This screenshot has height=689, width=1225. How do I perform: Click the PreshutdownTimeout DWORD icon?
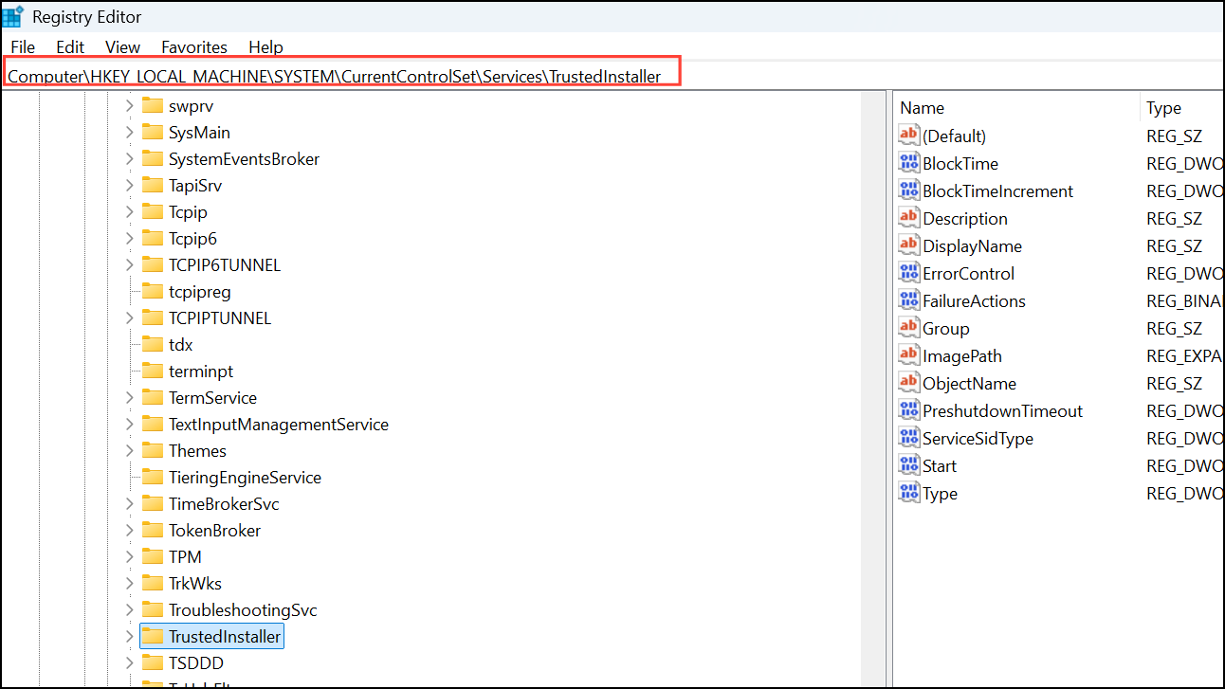909,410
